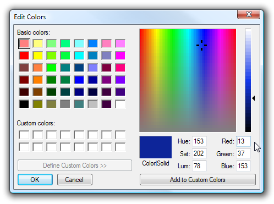Select the light silver swatch in last row
Screen dimensions: 274x204
tap(93, 104)
